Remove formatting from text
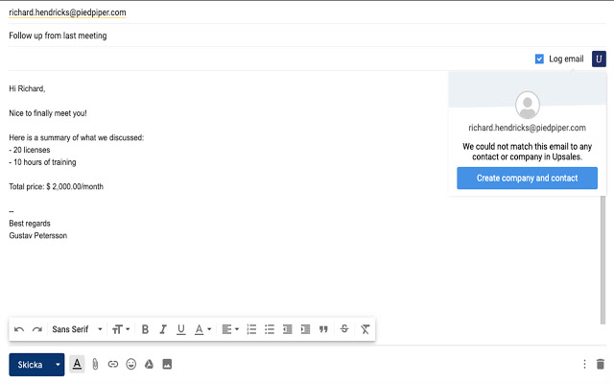 coord(365,329)
